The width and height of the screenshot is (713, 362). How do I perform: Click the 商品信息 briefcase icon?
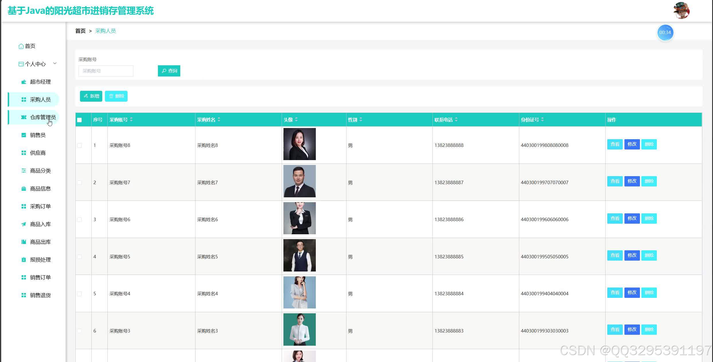tap(24, 189)
